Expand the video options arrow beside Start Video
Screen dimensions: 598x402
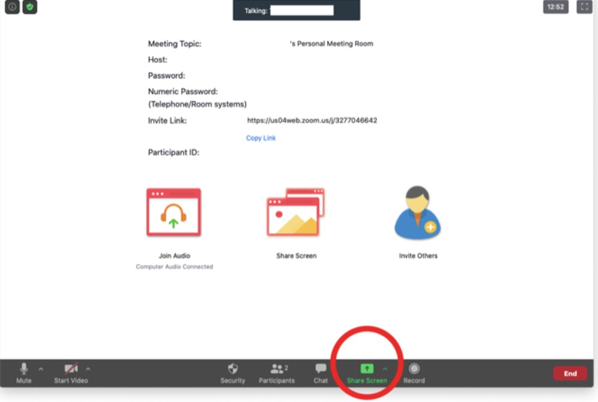[x=88, y=369]
